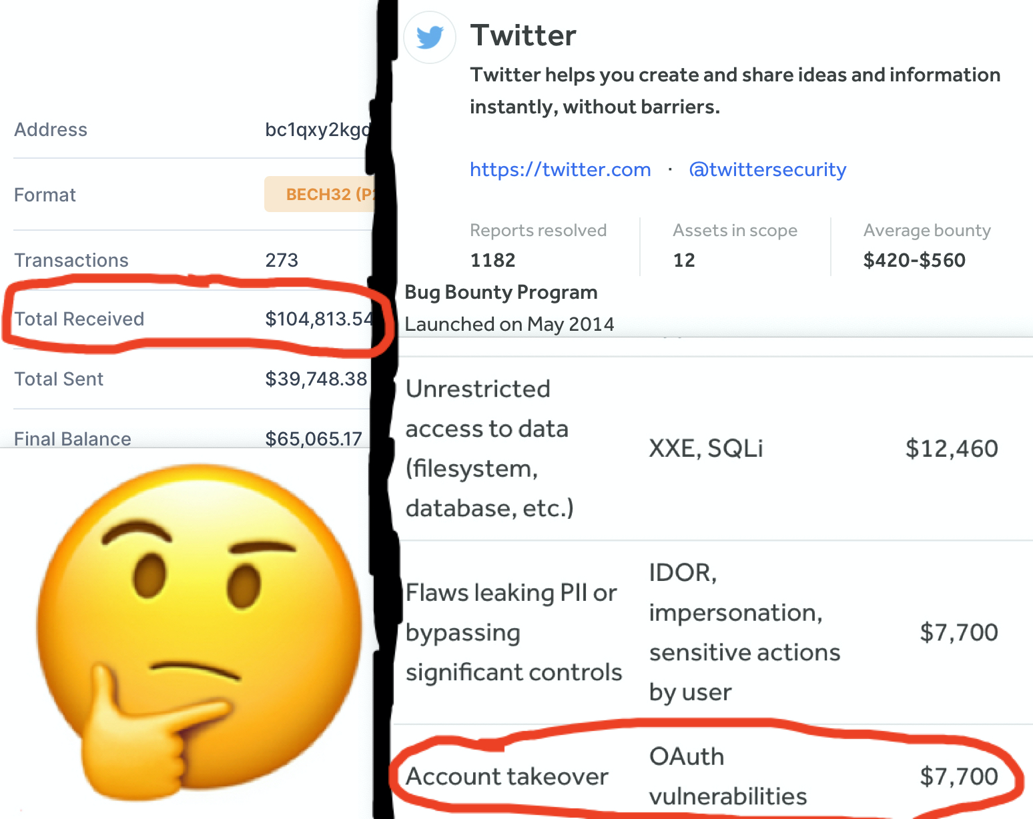Screen dimensions: 1033x819
Task: Toggle the Final Balance row display
Action: coord(72,438)
